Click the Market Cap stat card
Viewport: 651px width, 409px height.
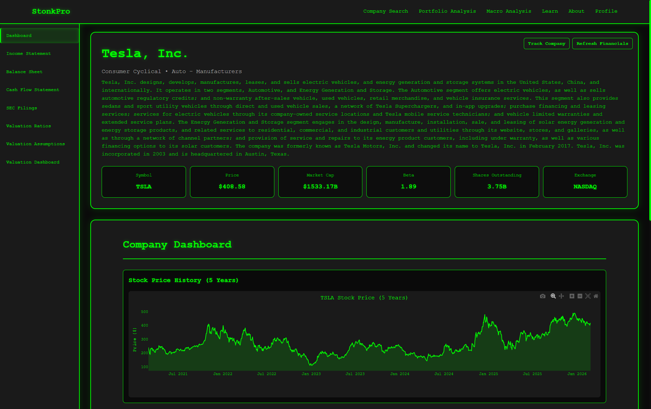320,182
